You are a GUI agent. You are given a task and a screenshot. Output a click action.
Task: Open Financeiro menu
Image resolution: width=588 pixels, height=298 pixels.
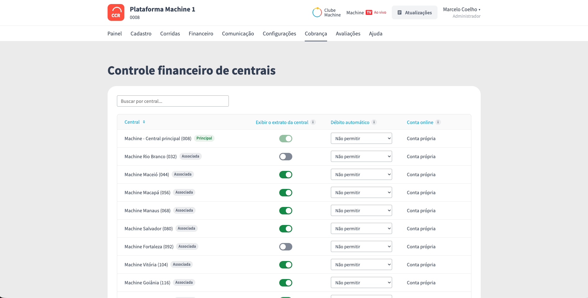point(201,34)
